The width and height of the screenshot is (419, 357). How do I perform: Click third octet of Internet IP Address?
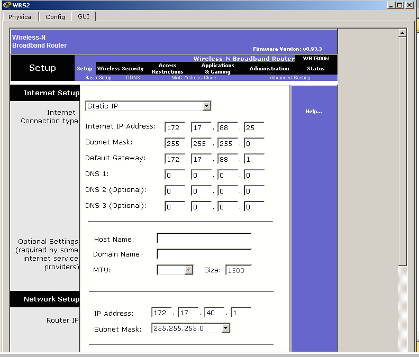[x=227, y=127]
